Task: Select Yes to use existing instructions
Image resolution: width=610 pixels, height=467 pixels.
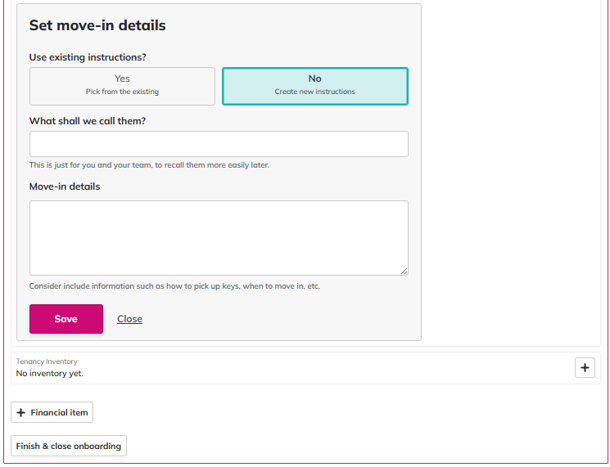Action: tap(122, 86)
